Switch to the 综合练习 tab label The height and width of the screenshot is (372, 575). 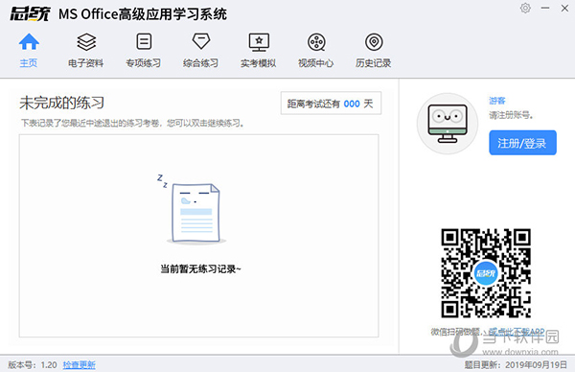point(200,63)
